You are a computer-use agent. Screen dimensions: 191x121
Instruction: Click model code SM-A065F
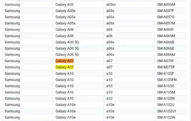point(166,29)
